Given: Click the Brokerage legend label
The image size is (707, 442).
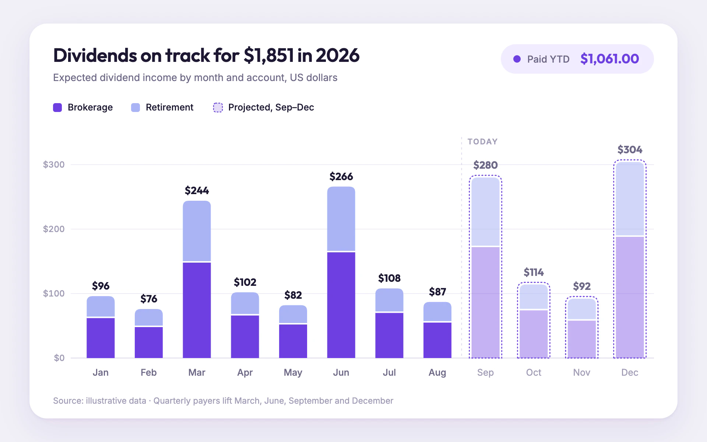Looking at the screenshot, I should 90,108.
